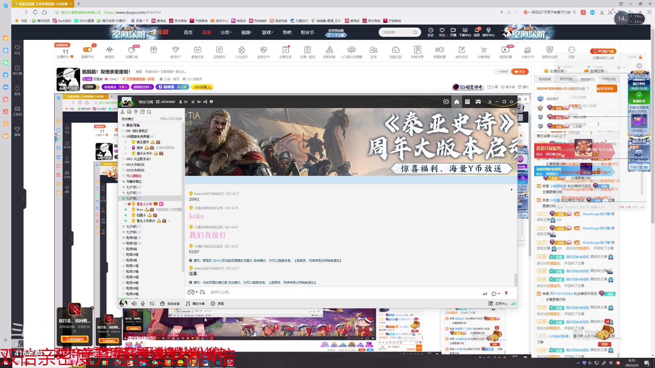
Task: Open the 历史 history icon
Action: click(x=431, y=32)
